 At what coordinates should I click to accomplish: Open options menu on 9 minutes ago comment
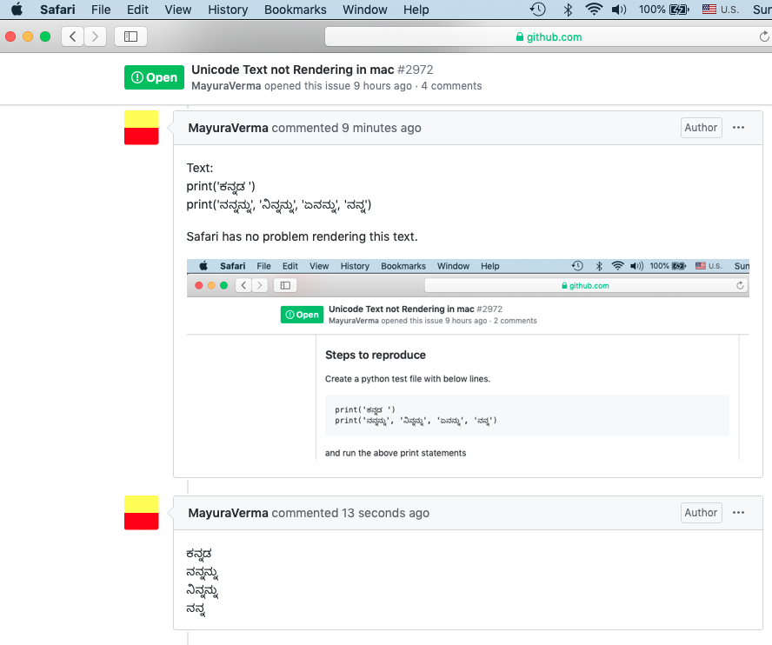point(738,128)
